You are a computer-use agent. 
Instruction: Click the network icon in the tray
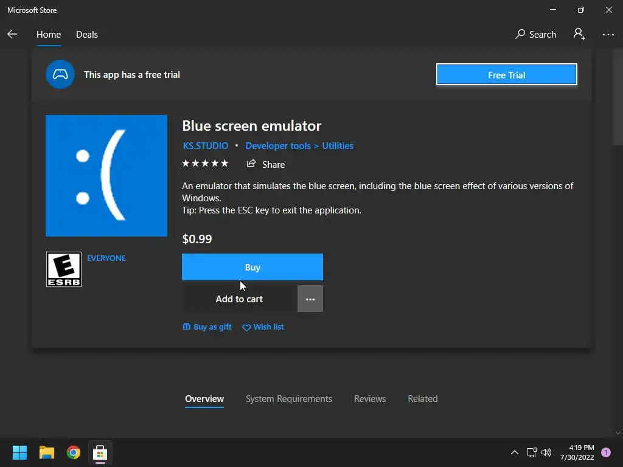click(x=531, y=452)
